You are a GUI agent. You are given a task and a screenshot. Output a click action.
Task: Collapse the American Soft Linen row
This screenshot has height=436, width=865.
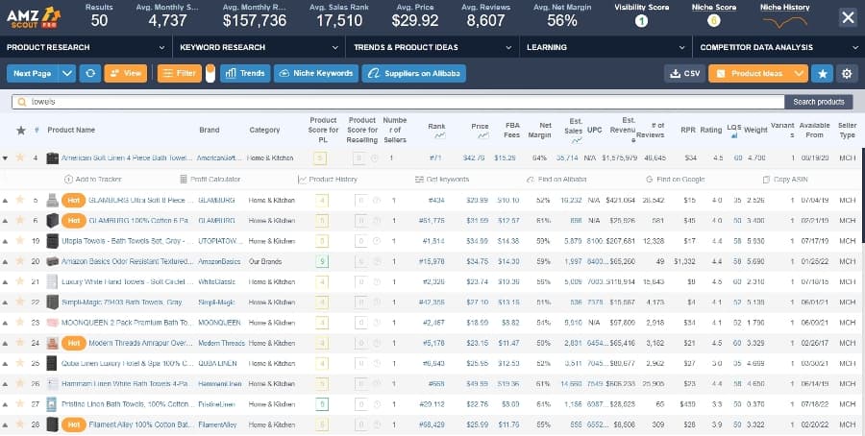(x=5, y=158)
